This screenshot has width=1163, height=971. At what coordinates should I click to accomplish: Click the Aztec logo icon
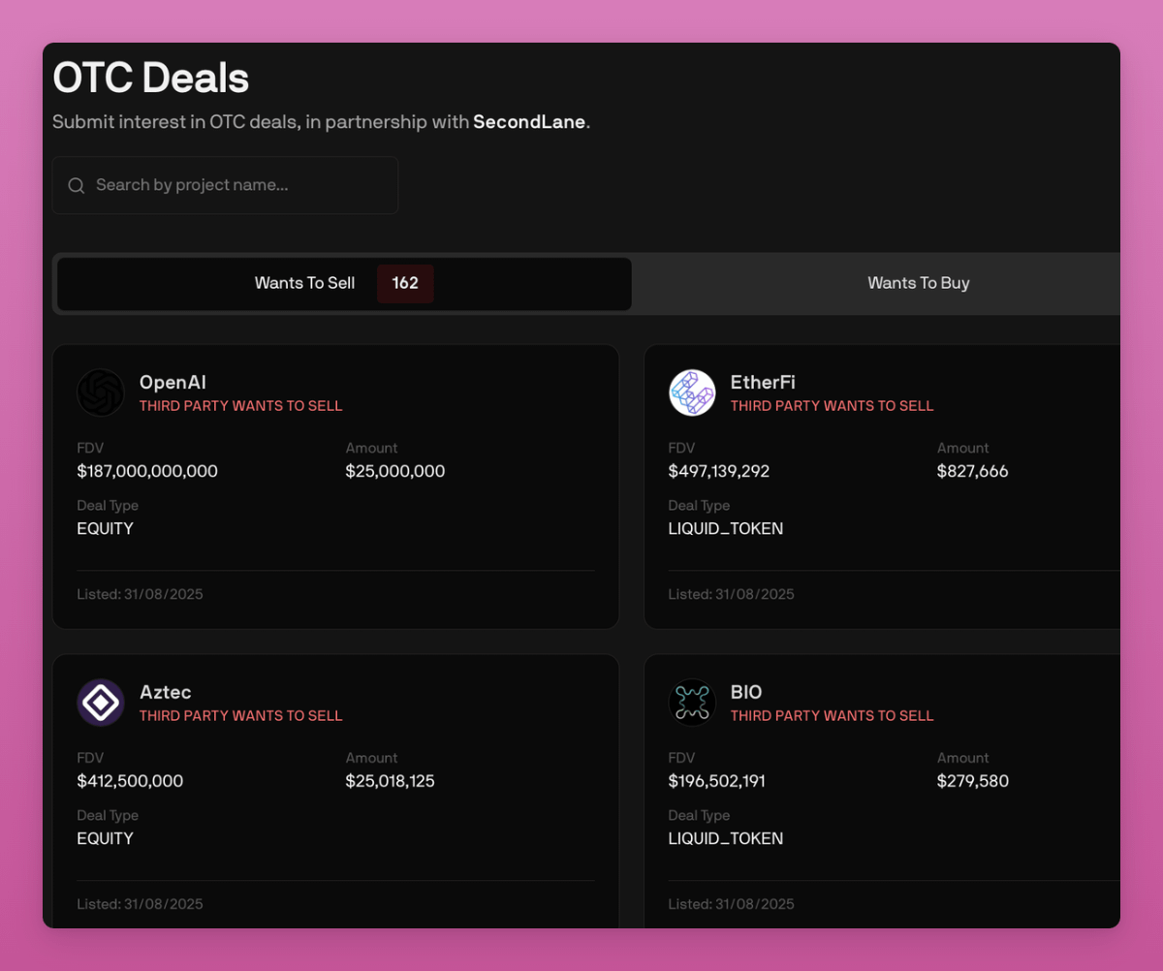[101, 703]
